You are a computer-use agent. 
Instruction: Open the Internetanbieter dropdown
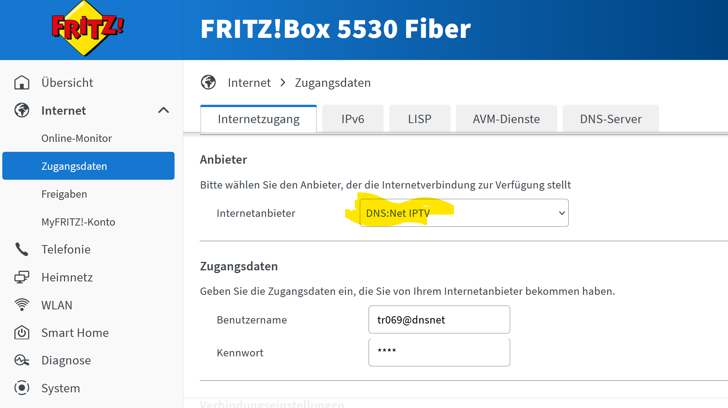(x=464, y=213)
